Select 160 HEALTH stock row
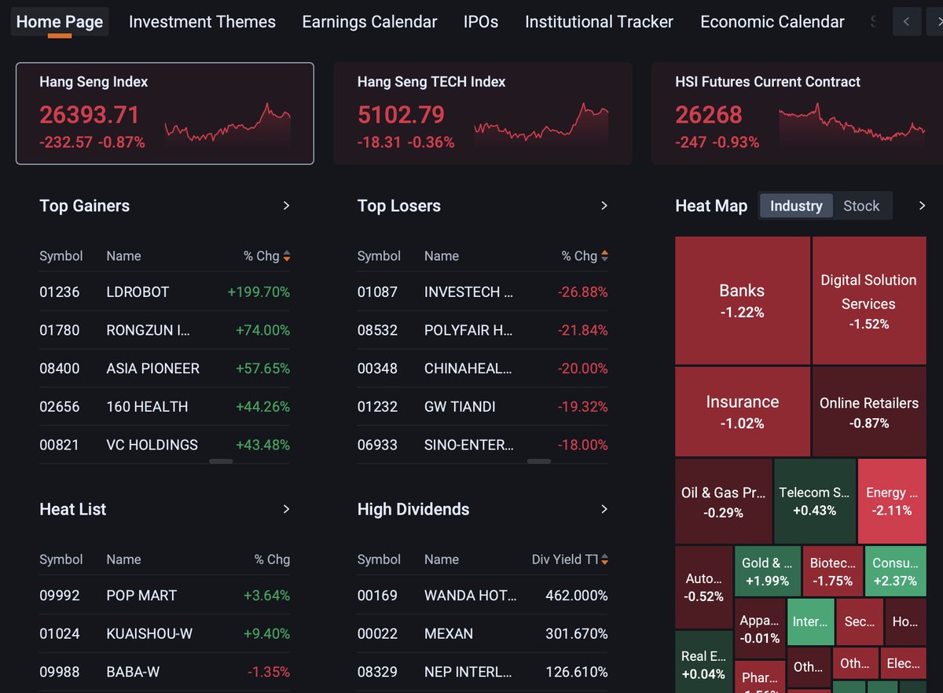Image resolution: width=943 pixels, height=693 pixels. click(164, 407)
